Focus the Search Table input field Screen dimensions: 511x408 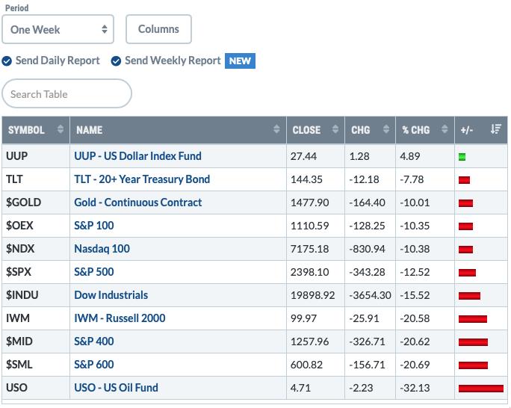click(x=66, y=94)
